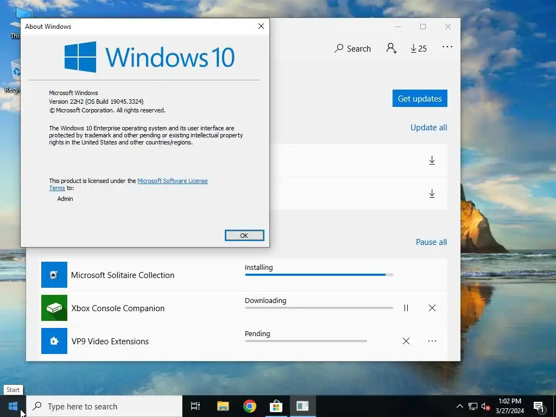Launch Google Chrome from taskbar

(x=250, y=406)
